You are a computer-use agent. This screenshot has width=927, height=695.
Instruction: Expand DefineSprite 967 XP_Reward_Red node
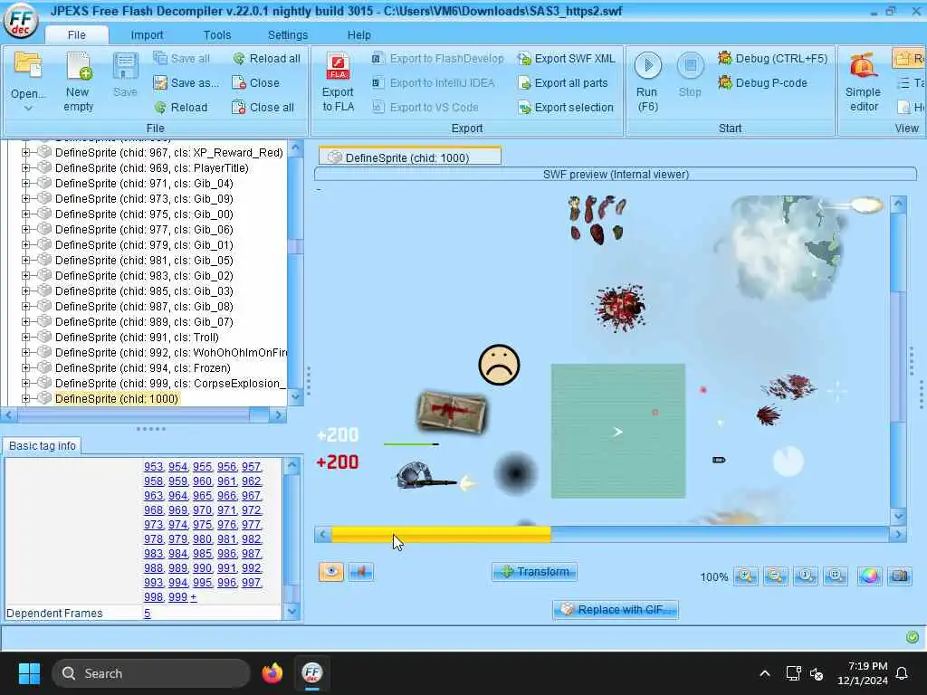[x=25, y=152]
